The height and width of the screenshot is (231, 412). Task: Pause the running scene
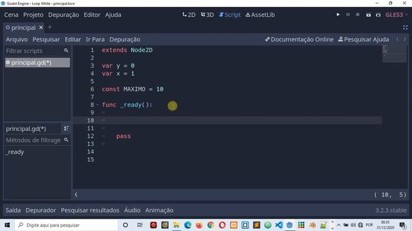[x=348, y=15]
